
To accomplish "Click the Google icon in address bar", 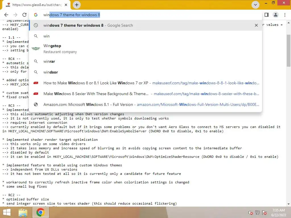I will click(36, 15).
